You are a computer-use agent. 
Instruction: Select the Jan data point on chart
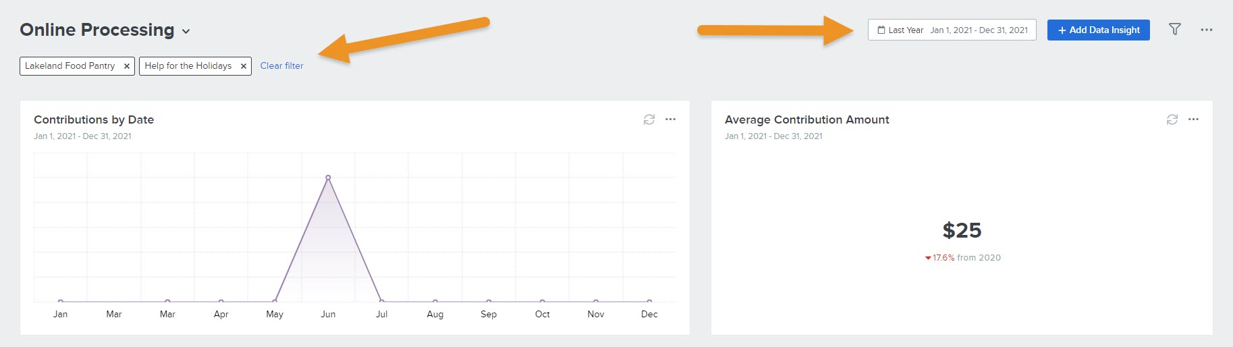[x=61, y=301]
